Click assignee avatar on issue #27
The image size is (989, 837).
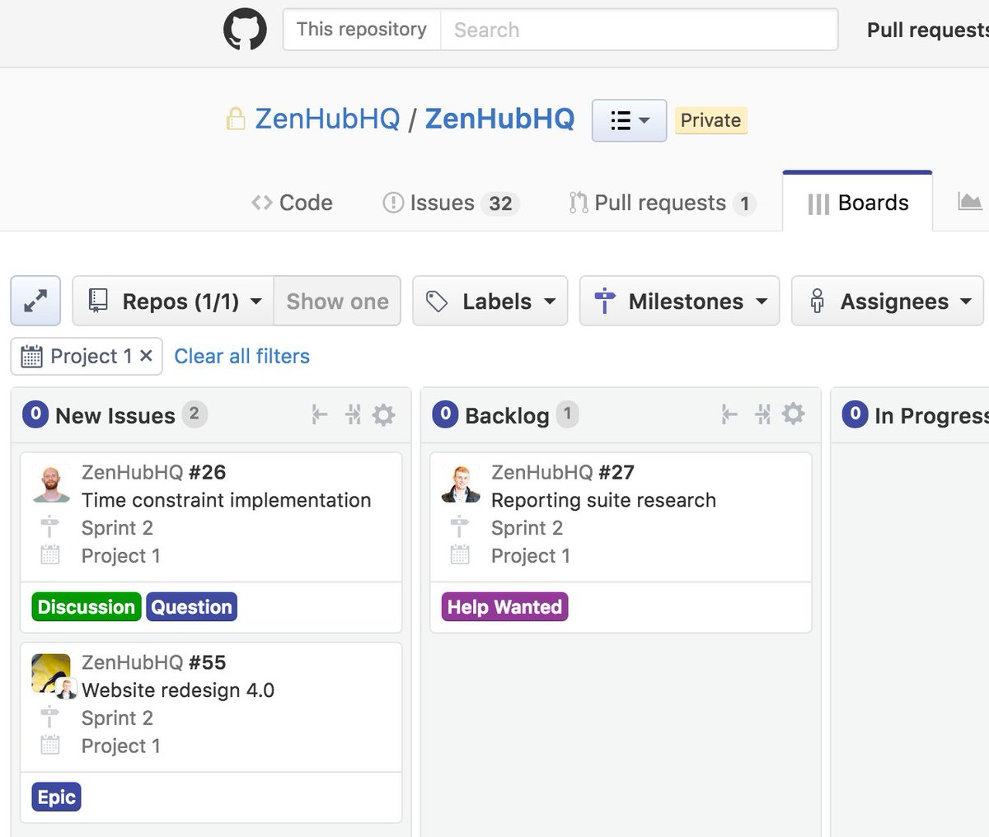461,483
